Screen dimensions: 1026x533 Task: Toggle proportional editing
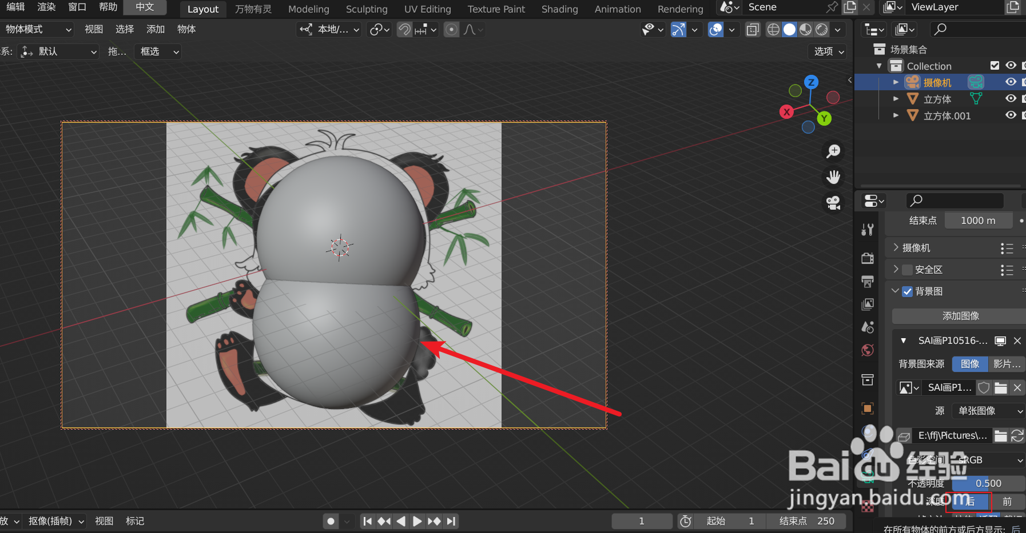[x=451, y=30]
